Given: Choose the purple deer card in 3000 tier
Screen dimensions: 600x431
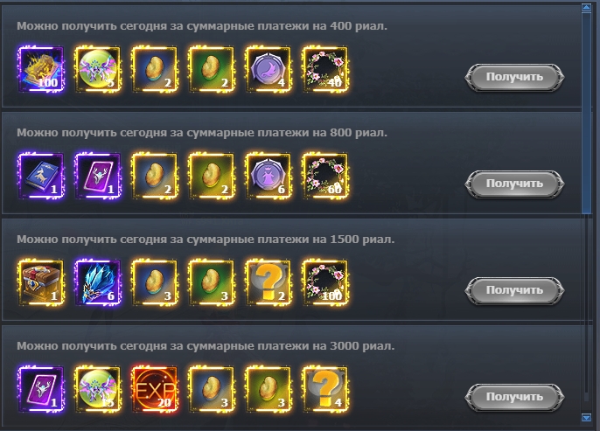Looking at the screenshot, I should 41,389.
